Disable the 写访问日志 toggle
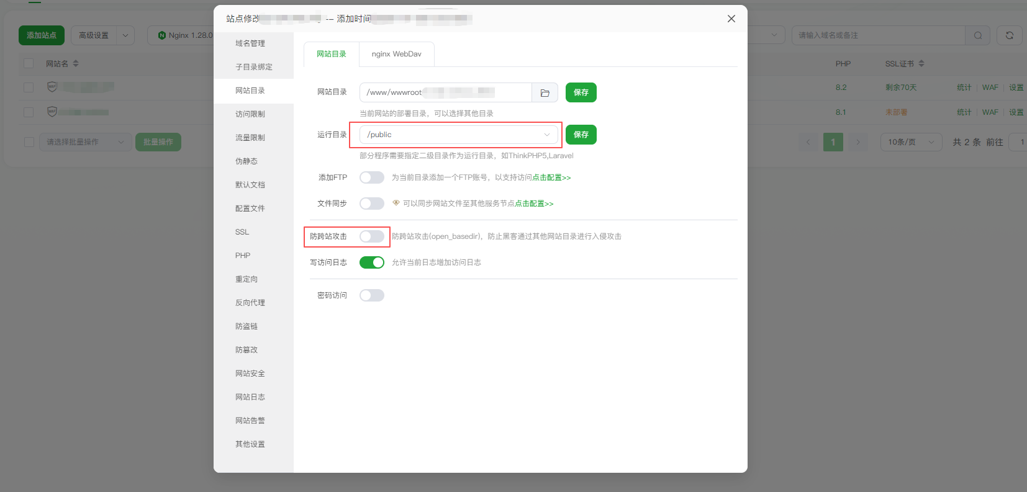Image resolution: width=1027 pixels, height=492 pixels. pyautogui.click(x=372, y=262)
